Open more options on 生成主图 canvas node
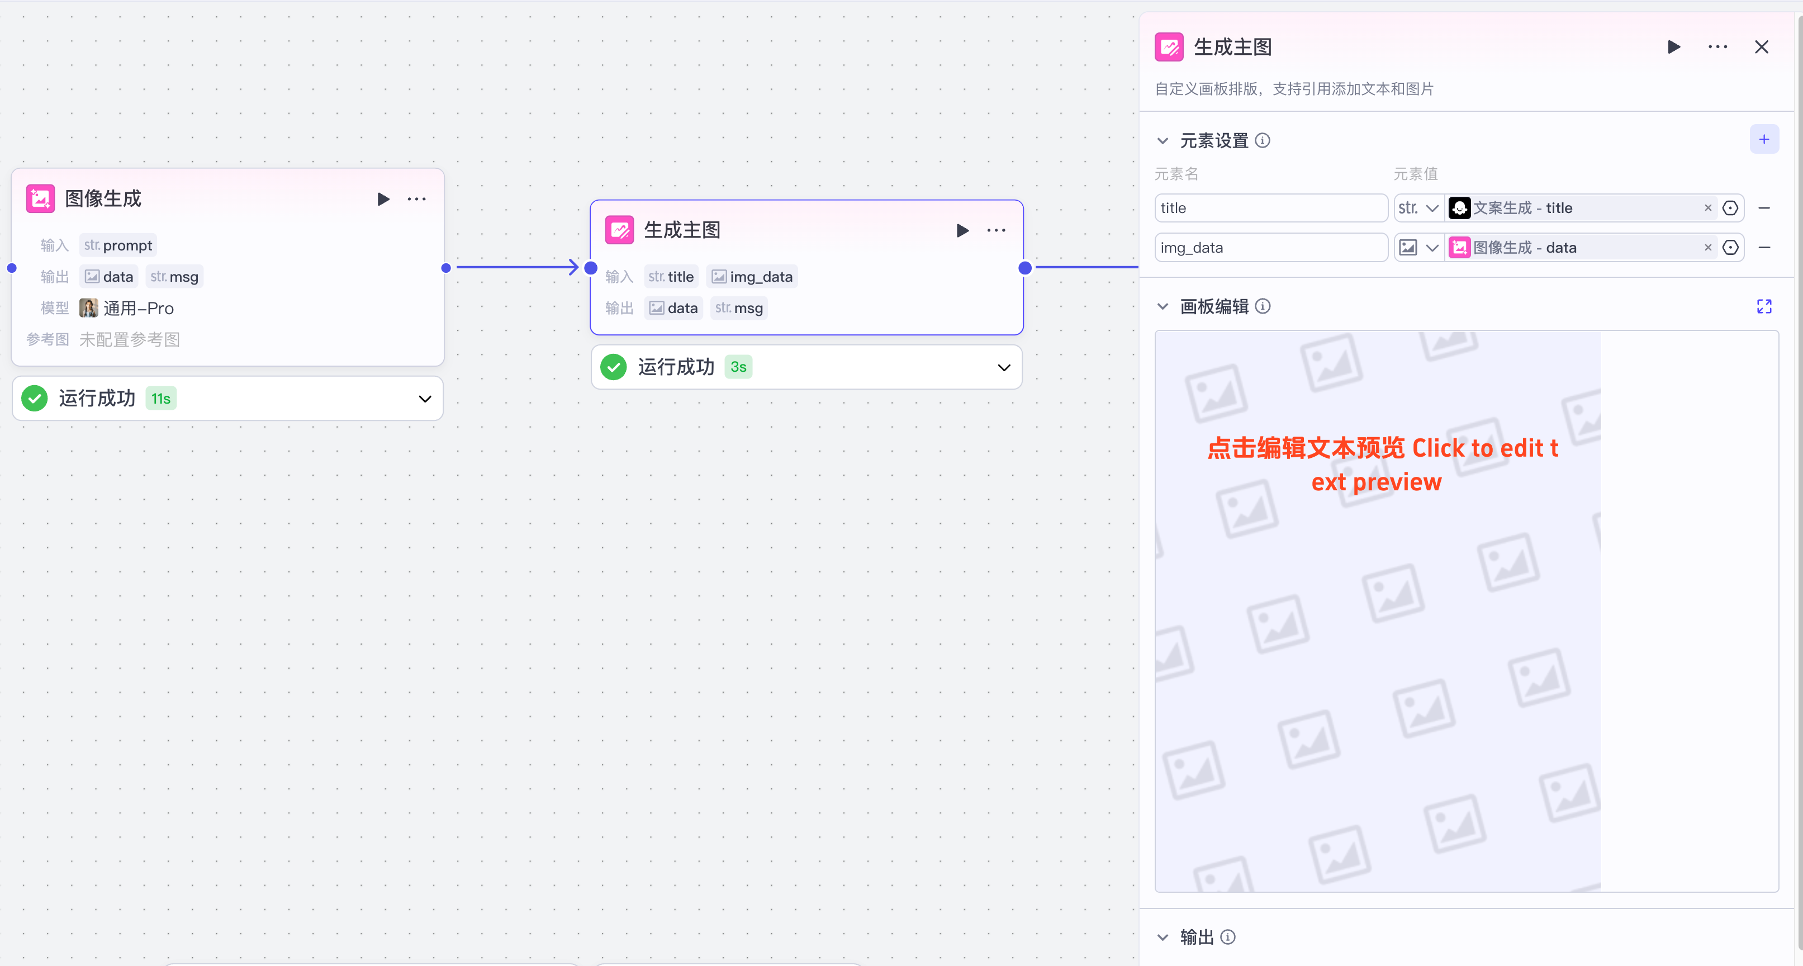Screen dimensions: 1803x966 pyautogui.click(x=996, y=230)
